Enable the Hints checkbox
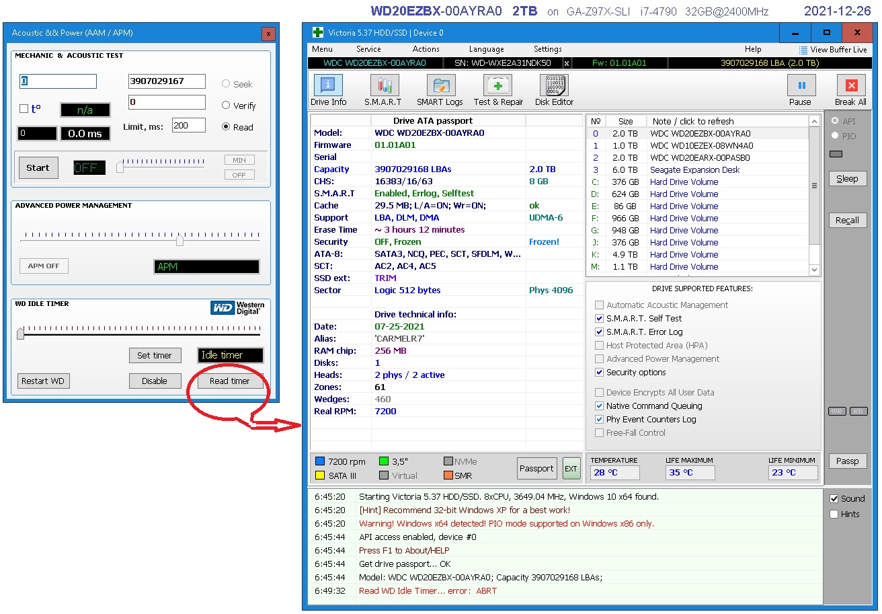Viewport: 882px width, 614px height. point(834,514)
